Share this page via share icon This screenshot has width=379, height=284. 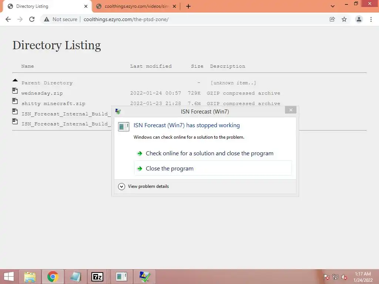332,19
